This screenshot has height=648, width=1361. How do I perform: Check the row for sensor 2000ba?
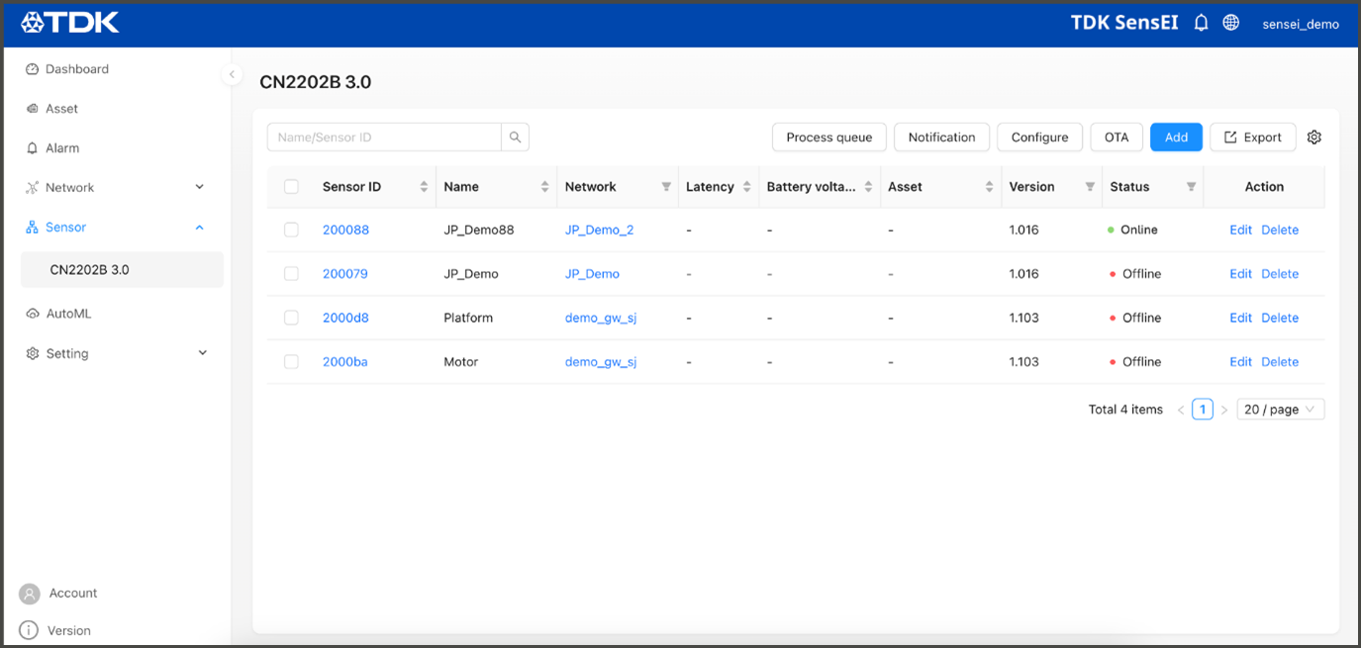291,362
